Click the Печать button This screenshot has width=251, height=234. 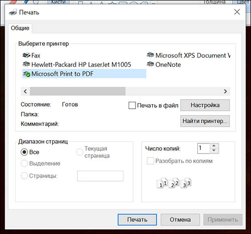click(x=137, y=219)
